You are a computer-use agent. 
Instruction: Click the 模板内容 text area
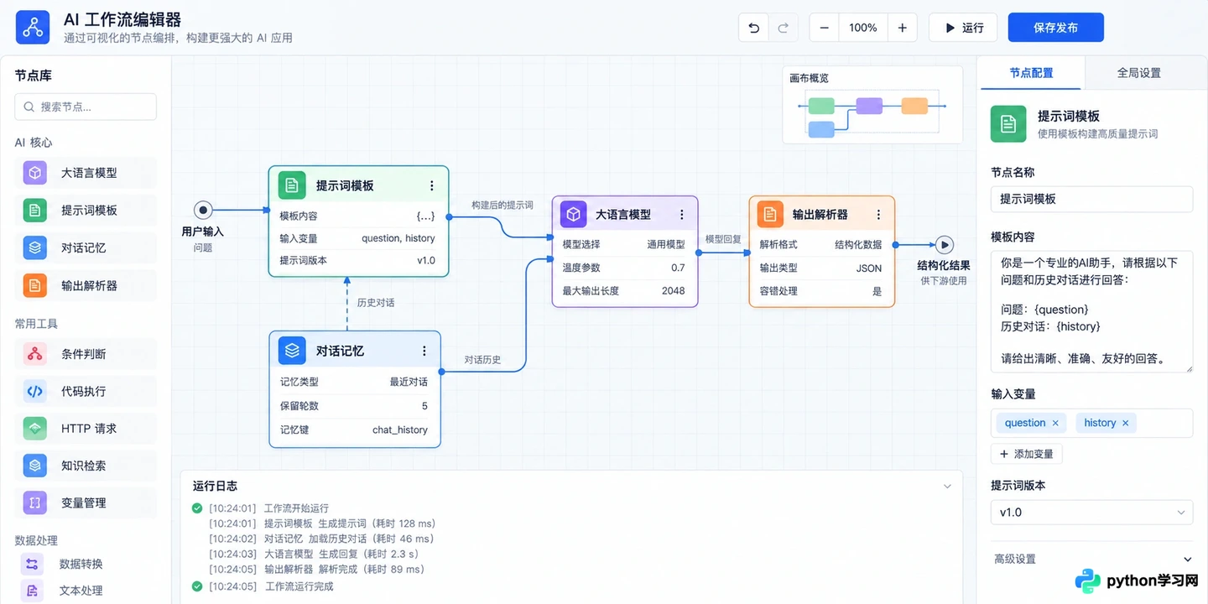[1091, 311]
